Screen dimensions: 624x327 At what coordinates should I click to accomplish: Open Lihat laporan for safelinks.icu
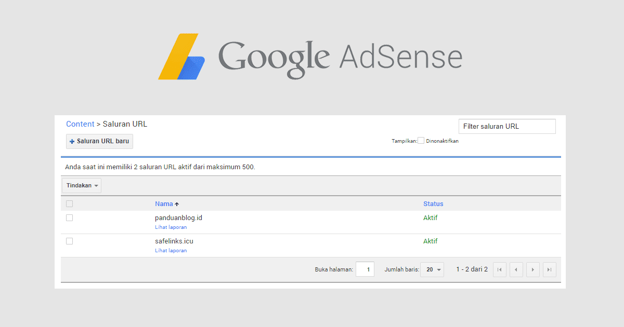(x=171, y=251)
